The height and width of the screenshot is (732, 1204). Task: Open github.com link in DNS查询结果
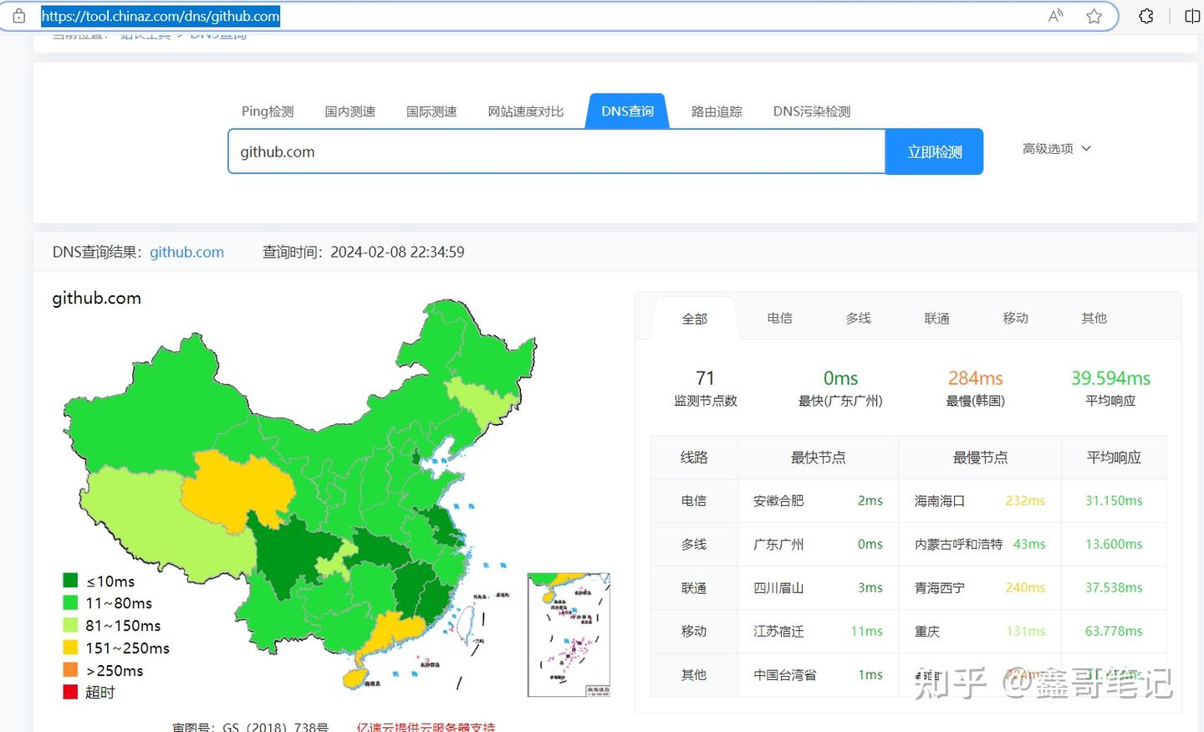click(186, 252)
